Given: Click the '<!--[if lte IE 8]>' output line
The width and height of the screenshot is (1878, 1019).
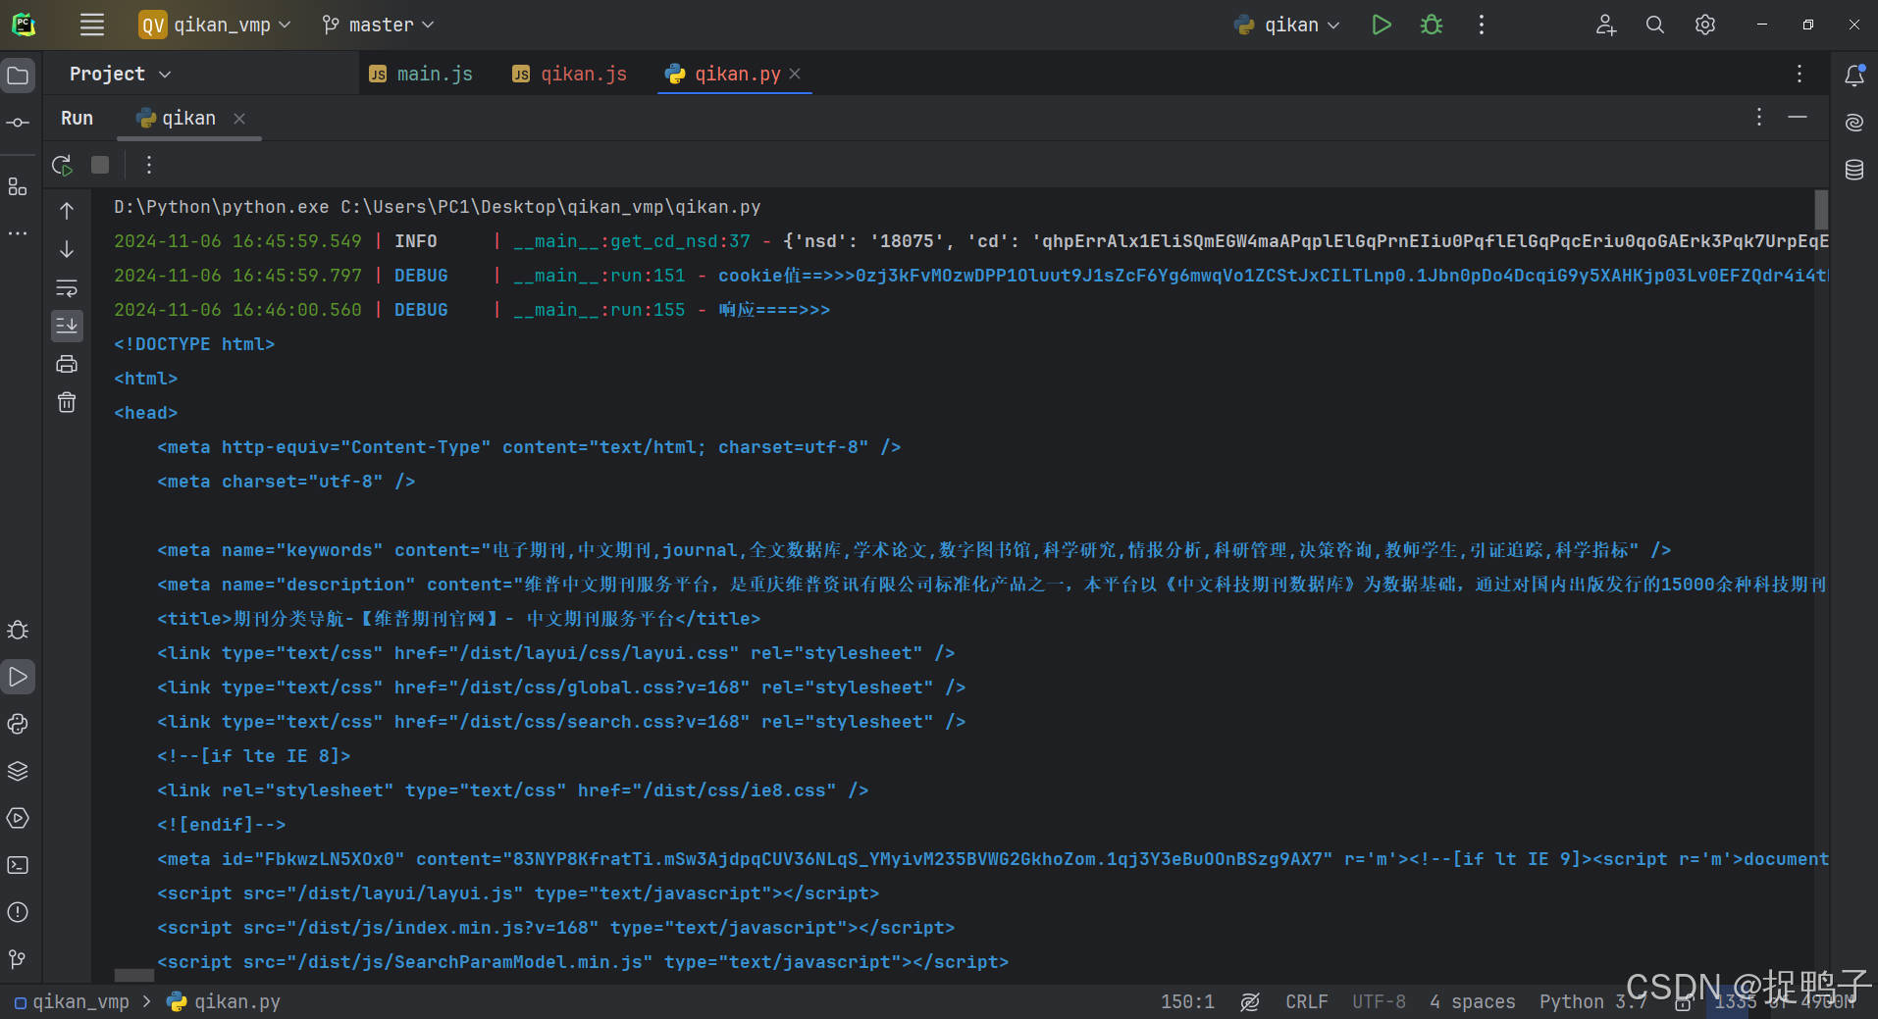Looking at the screenshot, I should [254, 756].
